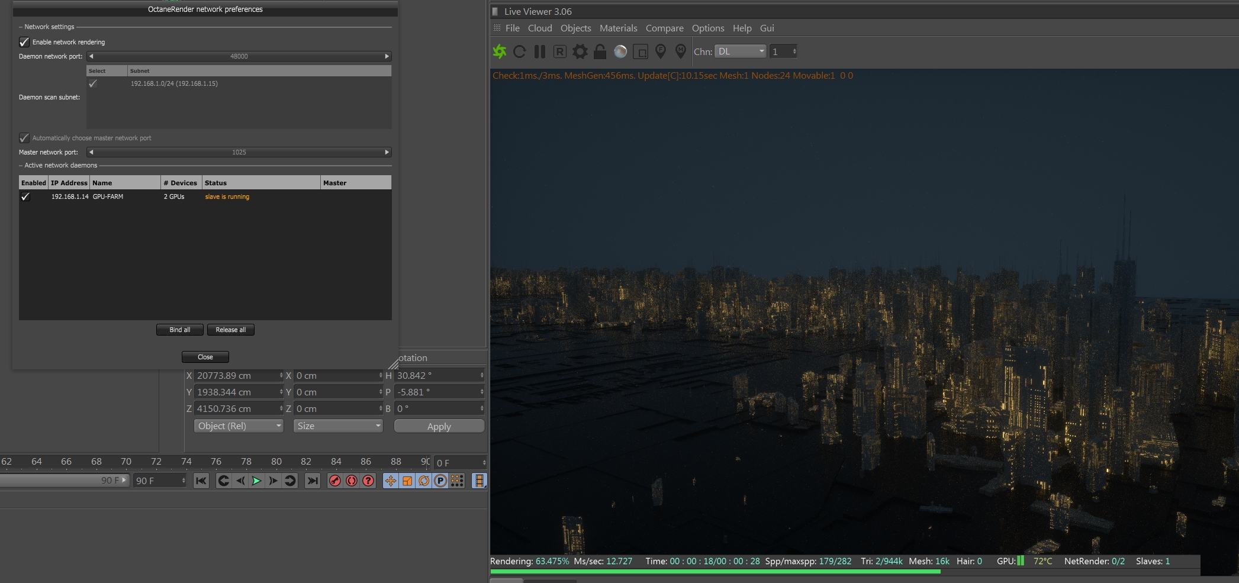1239x583 pixels.
Task: Toggle the 192.168.1.0/24 subnet selection checkbox
Action: point(93,83)
